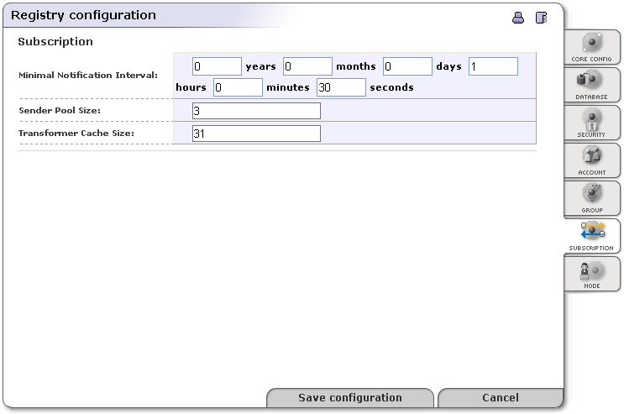Focus the minutes input field
The width and height of the screenshot is (624, 414).
[x=238, y=87]
